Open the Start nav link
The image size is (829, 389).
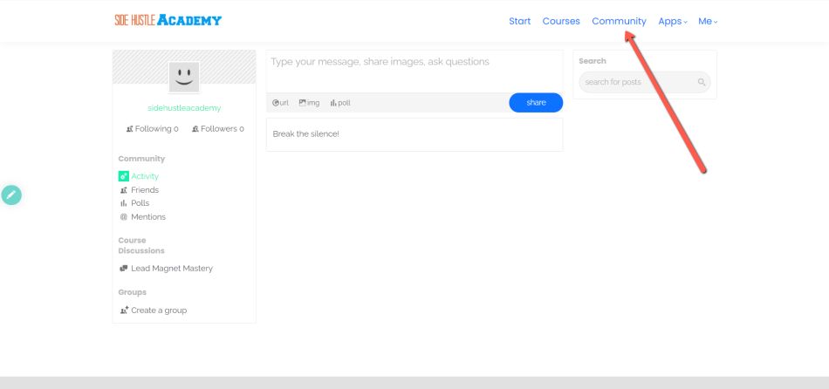(x=520, y=21)
